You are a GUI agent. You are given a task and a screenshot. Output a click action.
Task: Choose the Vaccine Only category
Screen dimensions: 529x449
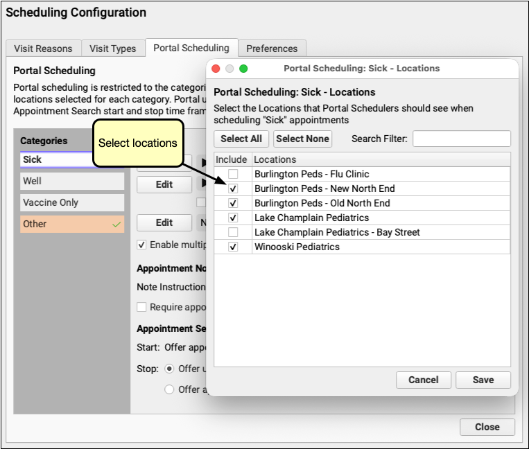pyautogui.click(x=72, y=202)
